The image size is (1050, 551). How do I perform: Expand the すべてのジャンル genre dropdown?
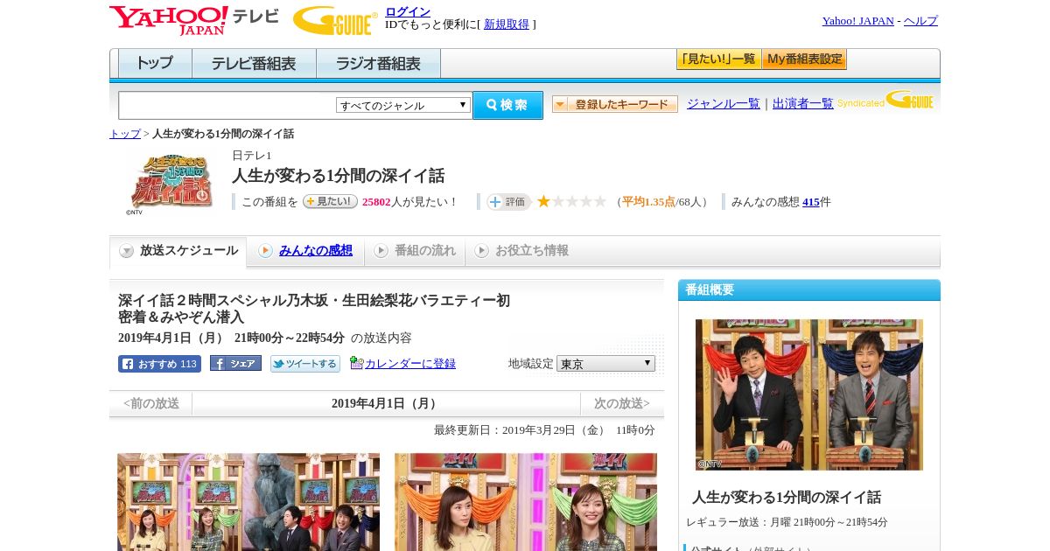tap(403, 105)
